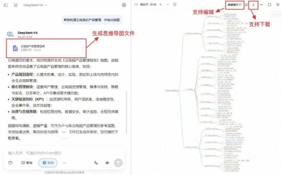Toggle the left sidebar panel icon
The image size is (282, 175).
pyautogui.click(x=6, y=5)
